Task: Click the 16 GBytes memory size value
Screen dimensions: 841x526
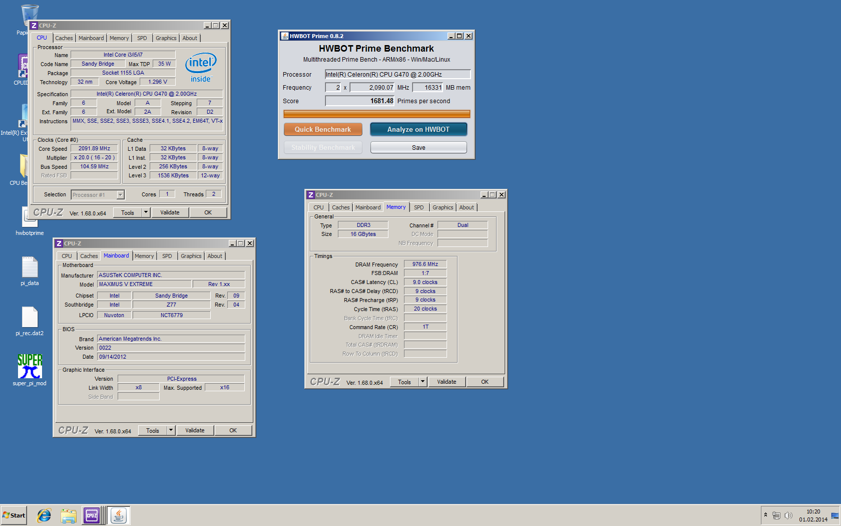Action: pos(363,234)
